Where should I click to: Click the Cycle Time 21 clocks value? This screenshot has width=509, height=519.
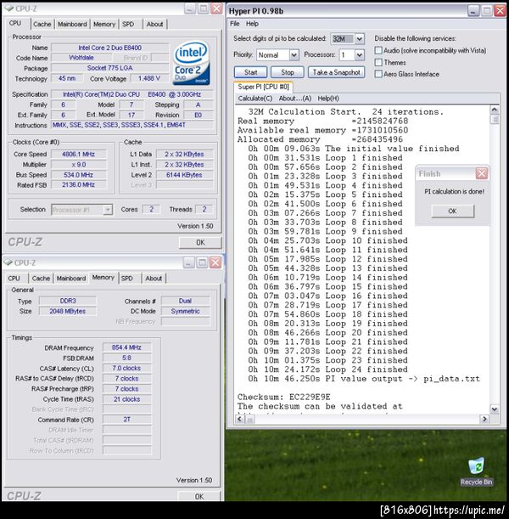126,399
